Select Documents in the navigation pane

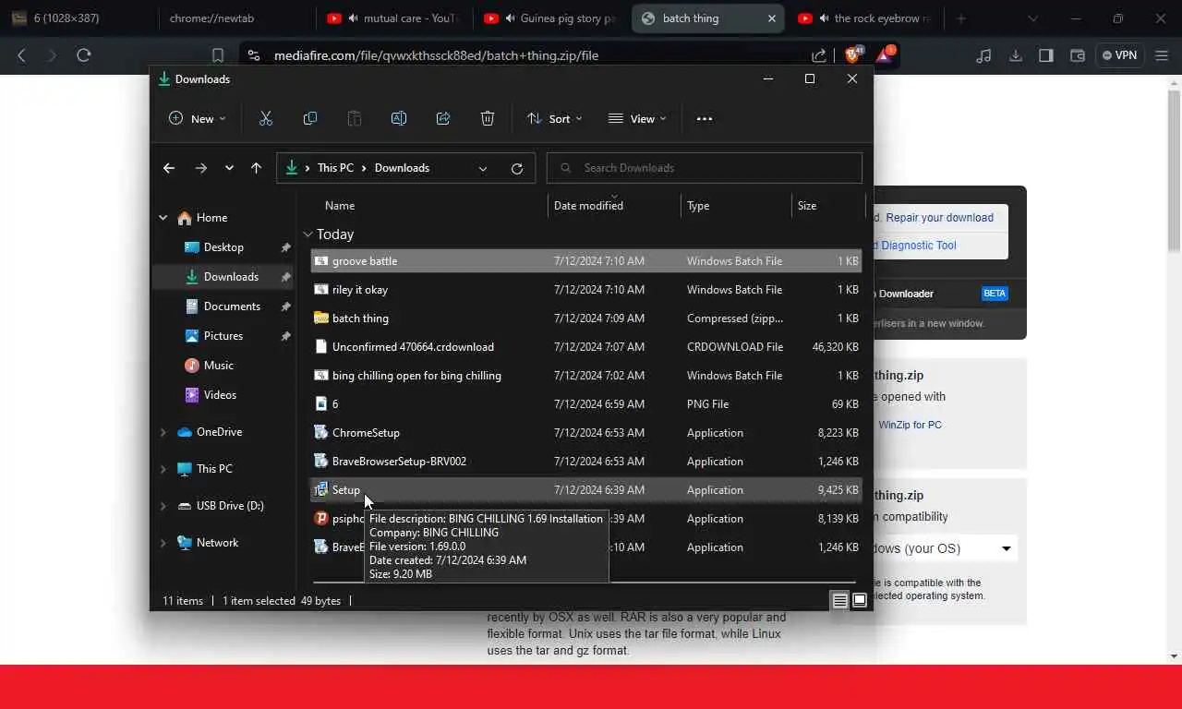(232, 306)
